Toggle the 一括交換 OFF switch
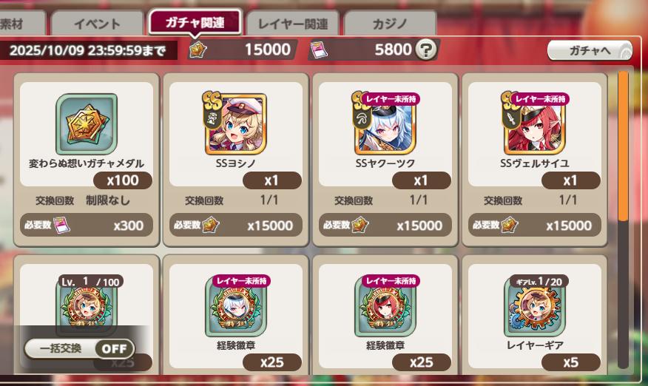 click(79, 348)
